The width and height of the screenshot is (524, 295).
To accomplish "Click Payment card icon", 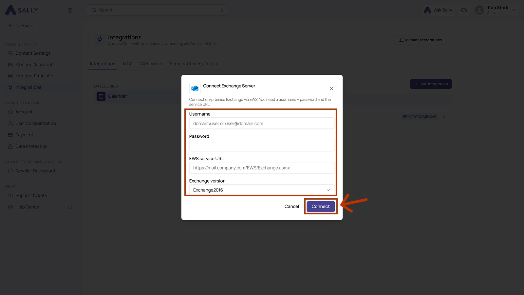I will 10,135.
